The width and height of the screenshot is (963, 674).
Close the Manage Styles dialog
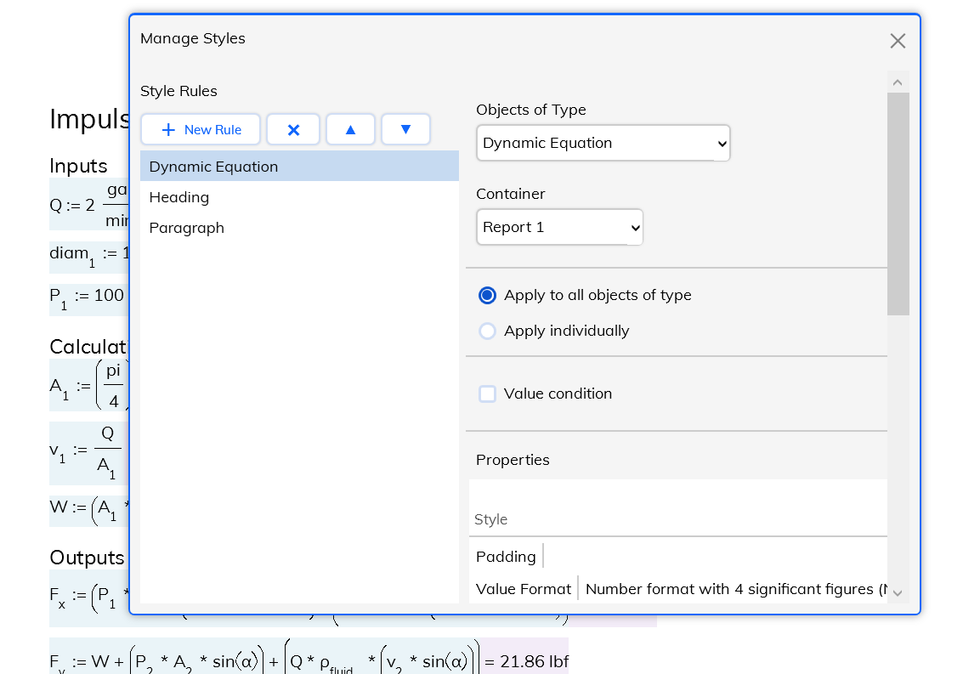[x=898, y=41]
